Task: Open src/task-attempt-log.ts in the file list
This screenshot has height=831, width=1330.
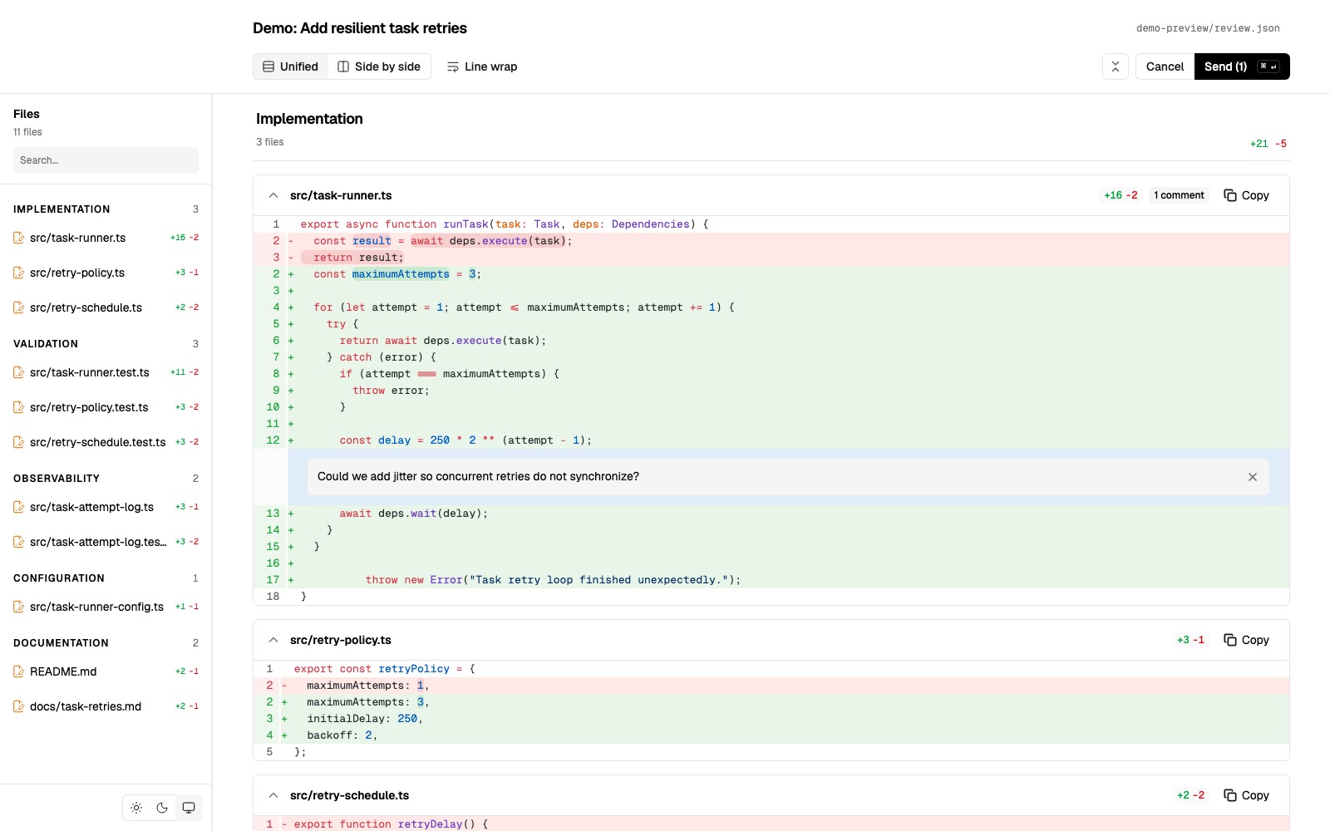Action: tap(106, 507)
